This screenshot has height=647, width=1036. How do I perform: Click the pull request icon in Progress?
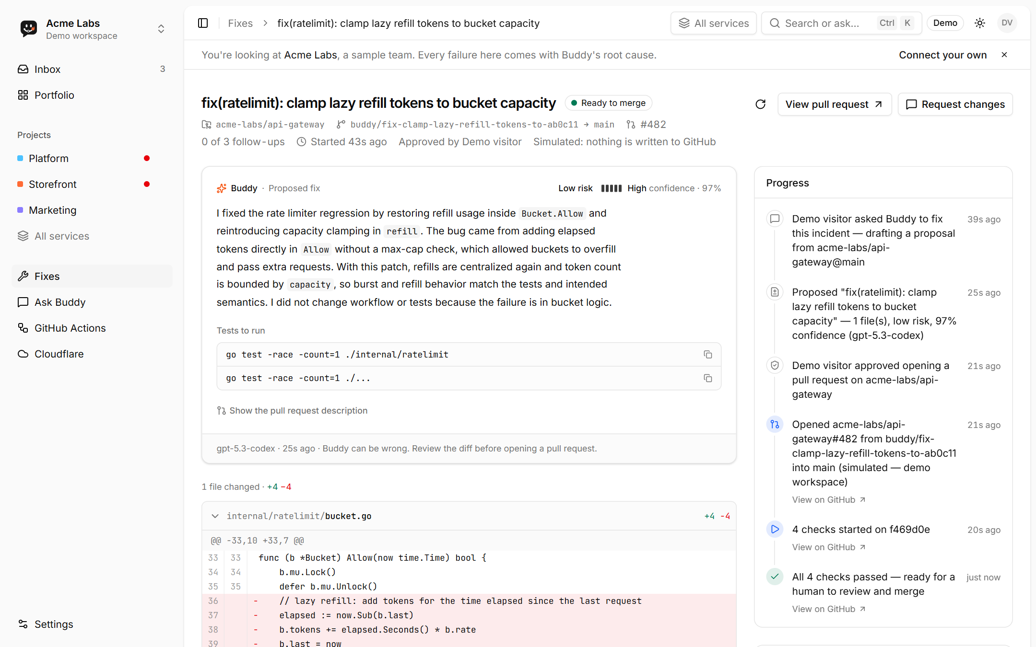click(x=775, y=424)
